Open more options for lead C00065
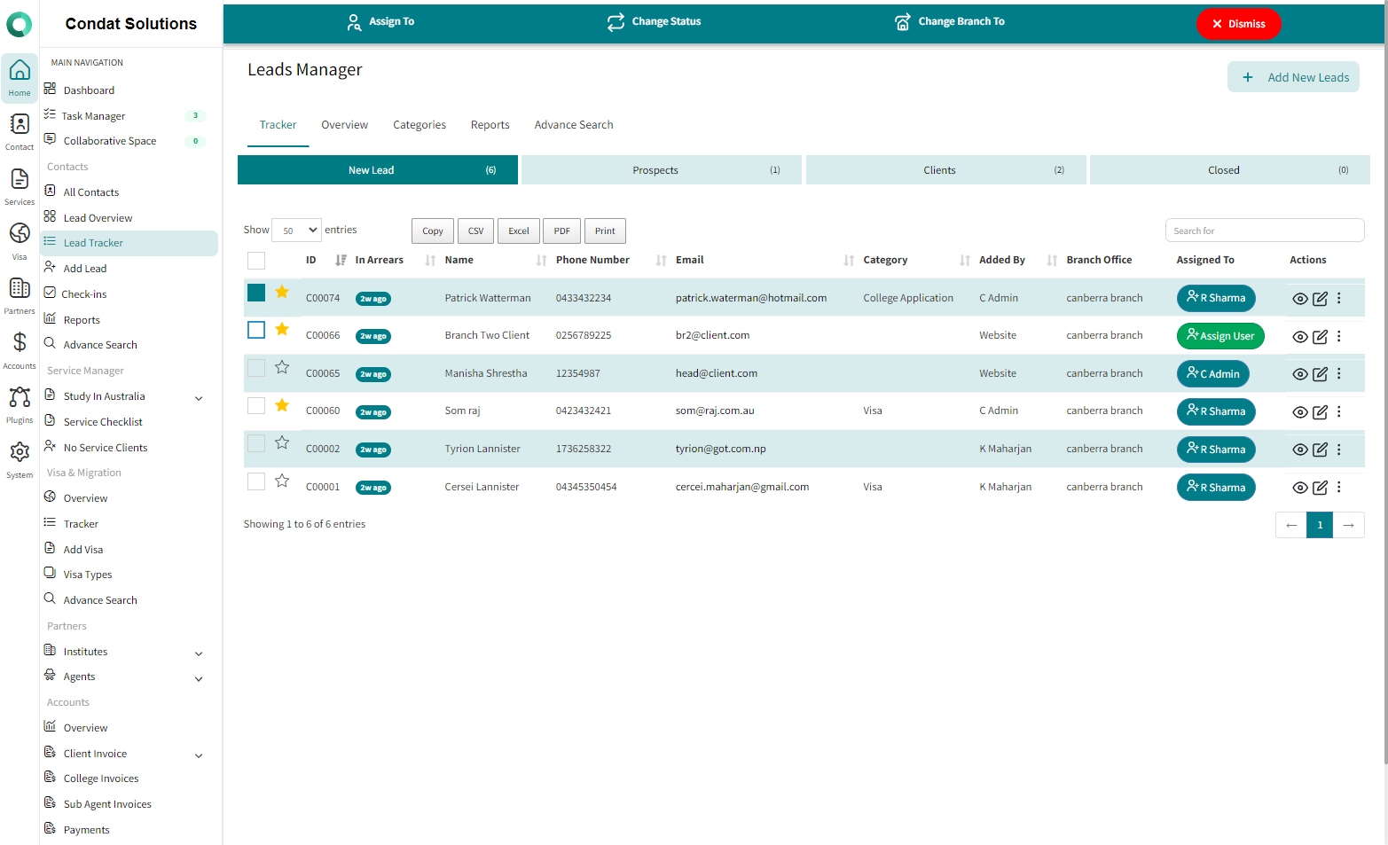The height and width of the screenshot is (845, 1388). (1339, 374)
